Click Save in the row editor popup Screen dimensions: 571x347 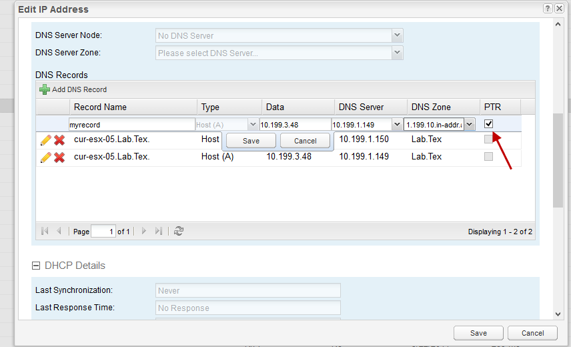(251, 141)
